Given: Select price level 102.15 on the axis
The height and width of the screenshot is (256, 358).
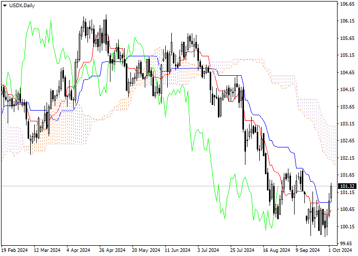Looking at the screenshot, I should 347,158.
